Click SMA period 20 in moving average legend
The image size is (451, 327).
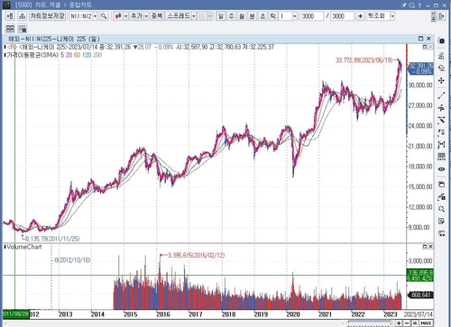tap(69, 55)
